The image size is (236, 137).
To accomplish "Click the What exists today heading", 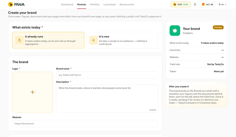I will pos(26,27).
